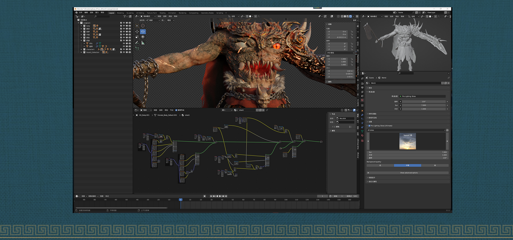This screenshot has width=513, height=240.
Task: Open the Modifiers wrench properties tab
Action: tap(362, 115)
